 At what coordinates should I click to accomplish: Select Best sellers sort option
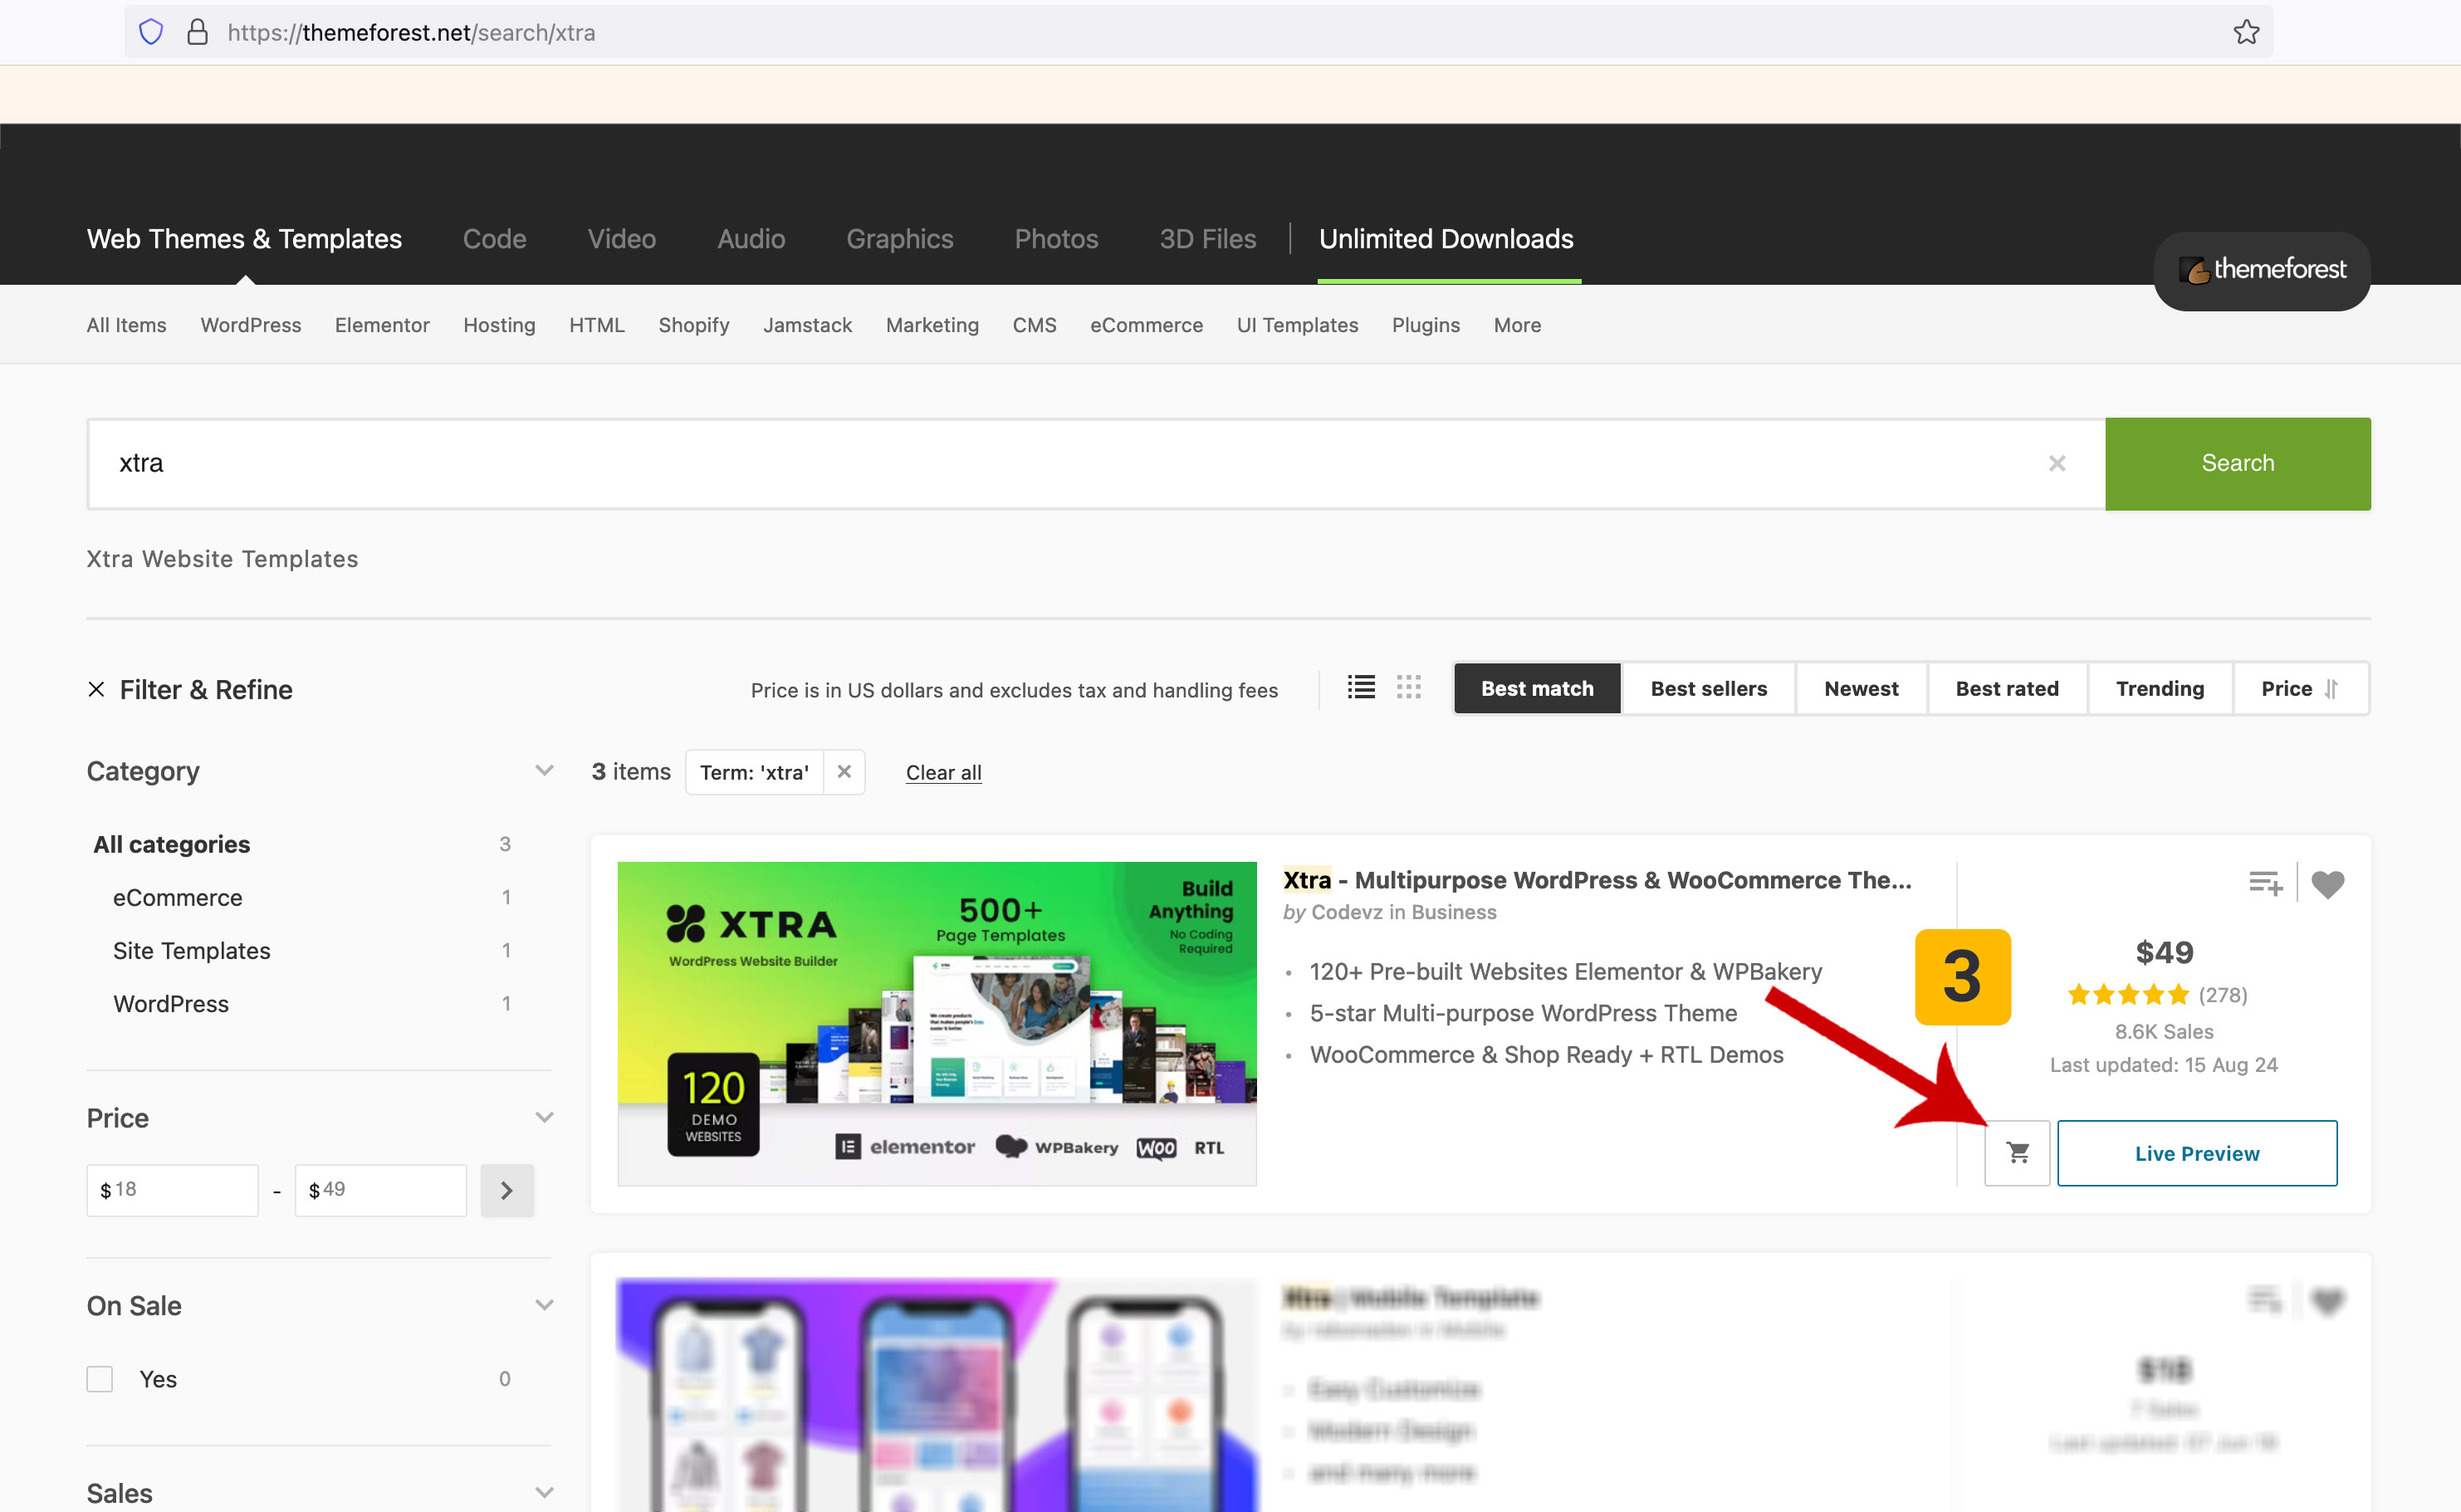point(1708,689)
